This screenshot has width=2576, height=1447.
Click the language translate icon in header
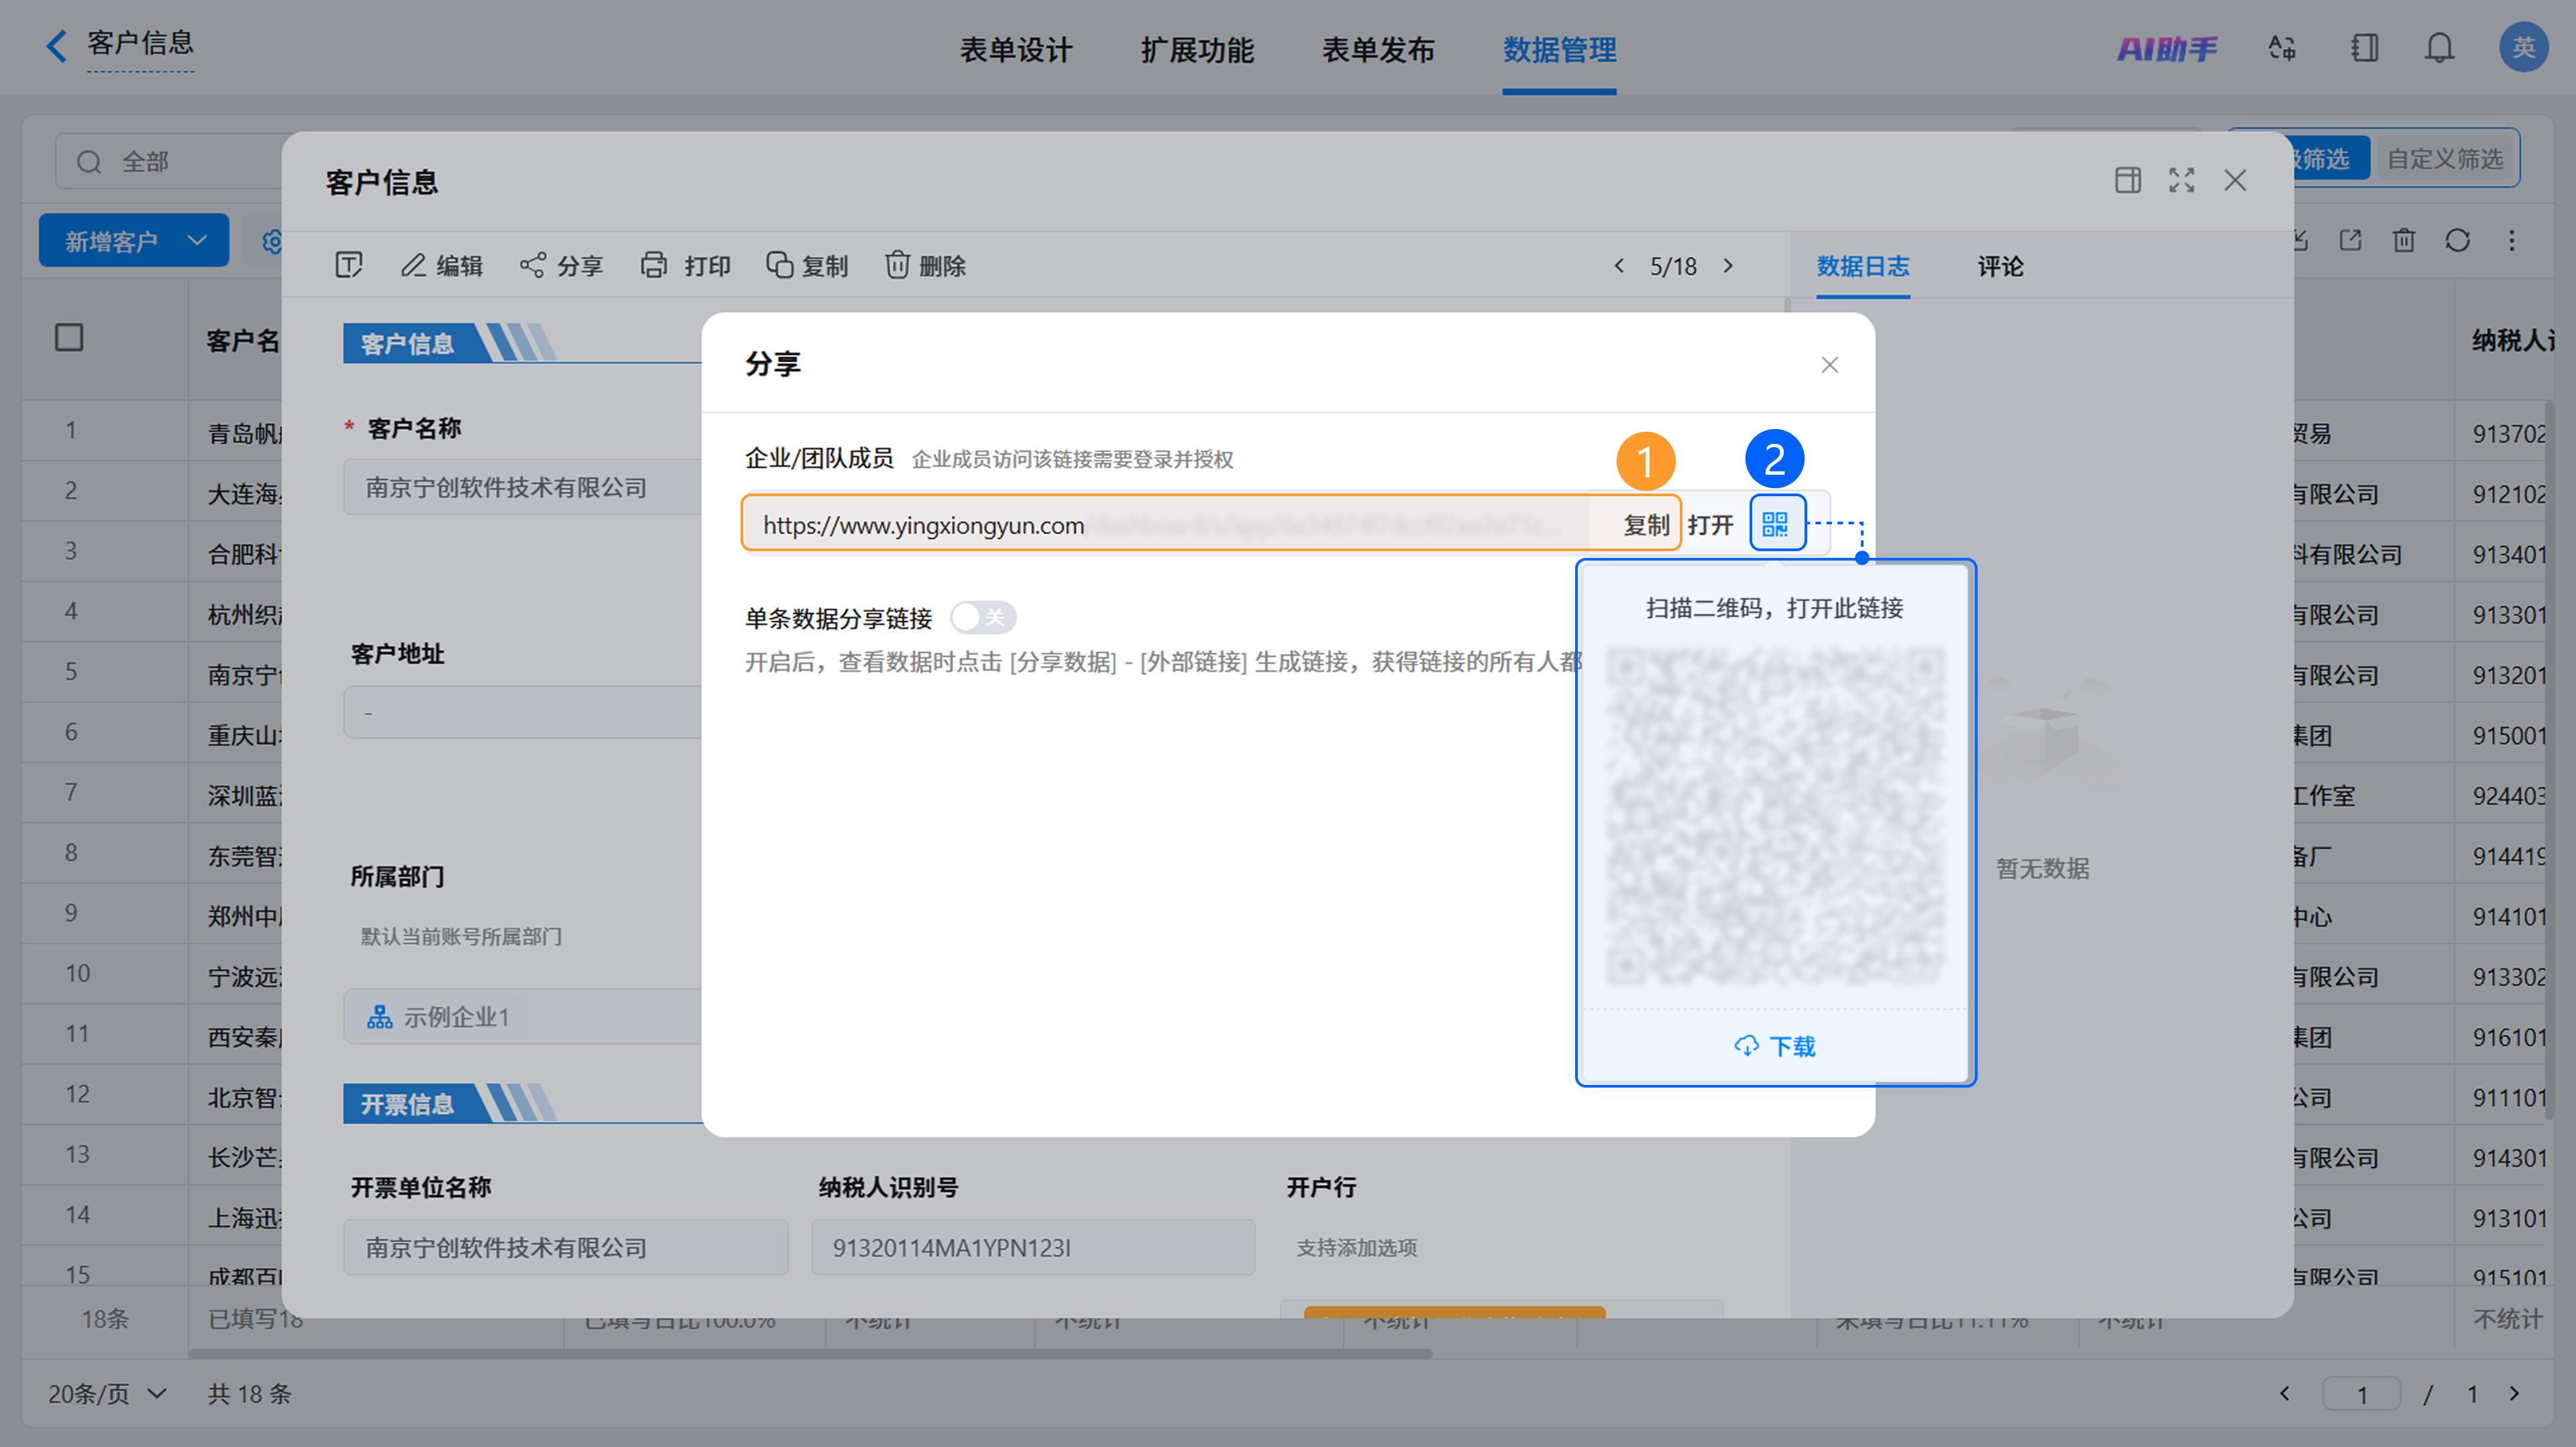2282,47
